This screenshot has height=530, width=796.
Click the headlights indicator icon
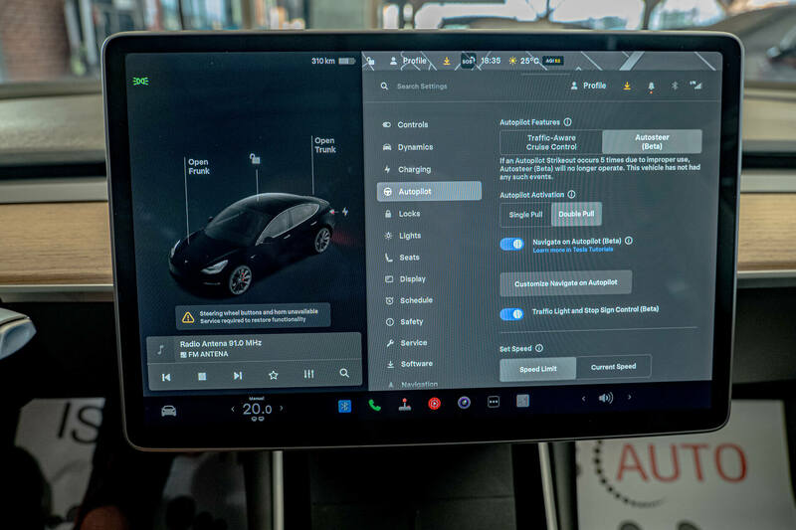[x=140, y=82]
